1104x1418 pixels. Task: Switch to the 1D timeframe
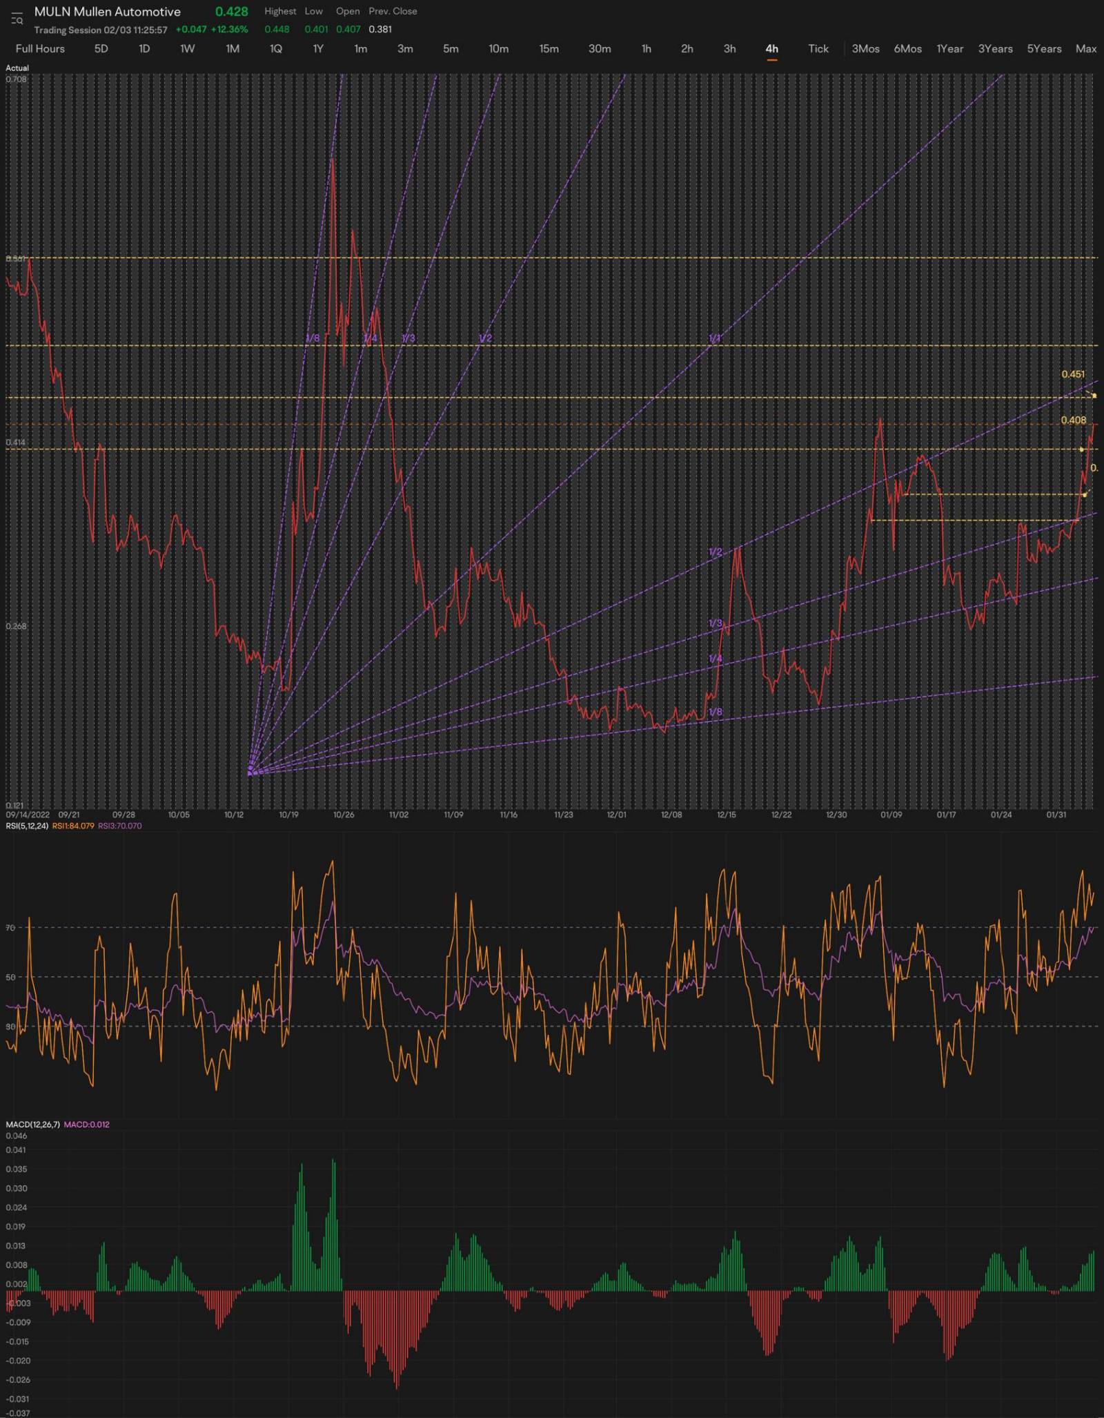(144, 48)
